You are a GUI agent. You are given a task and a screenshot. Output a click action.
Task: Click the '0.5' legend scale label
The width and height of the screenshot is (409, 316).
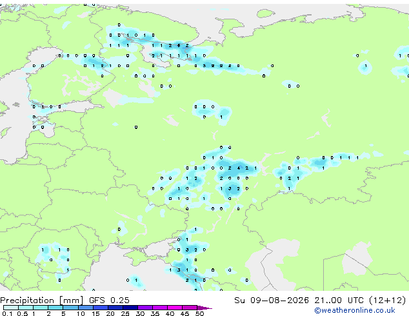click(23, 313)
